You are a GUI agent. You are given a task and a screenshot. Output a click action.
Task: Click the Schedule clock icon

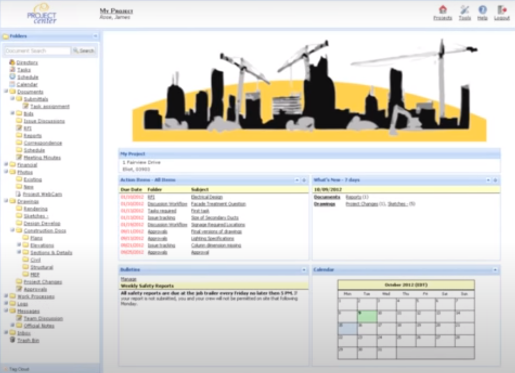(13, 77)
